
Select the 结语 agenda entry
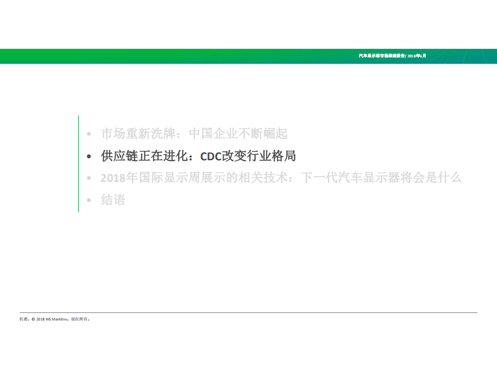coord(112,199)
